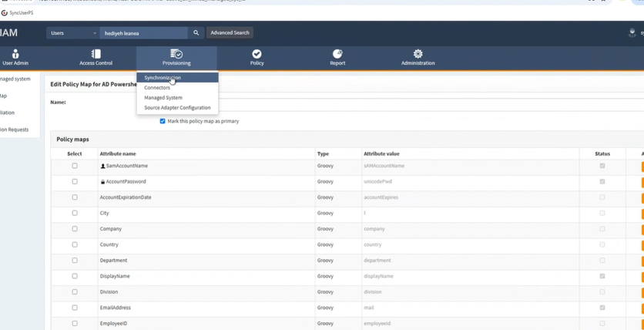Select the Country row checkbox

(x=75, y=244)
